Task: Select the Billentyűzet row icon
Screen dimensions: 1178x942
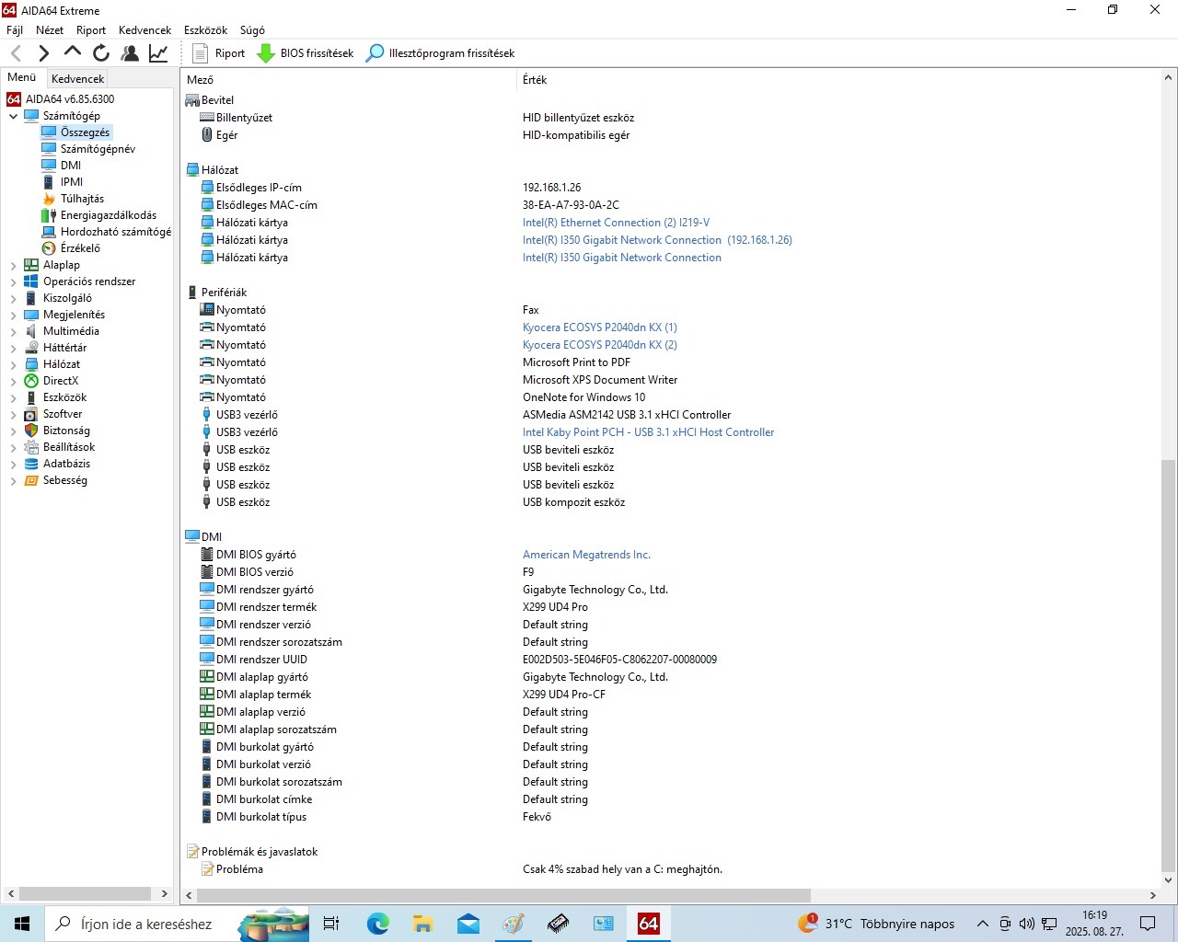Action: (207, 118)
